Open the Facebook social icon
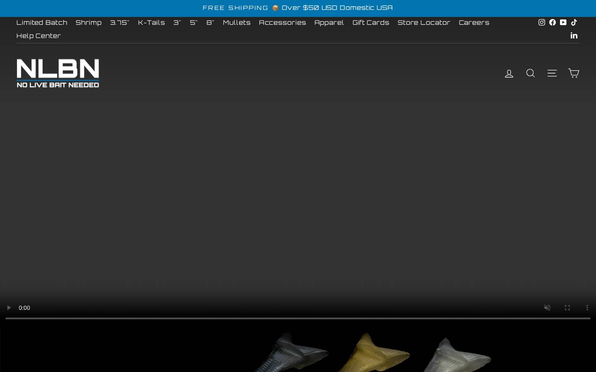Screen dimensions: 596x372 tap(553, 22)
